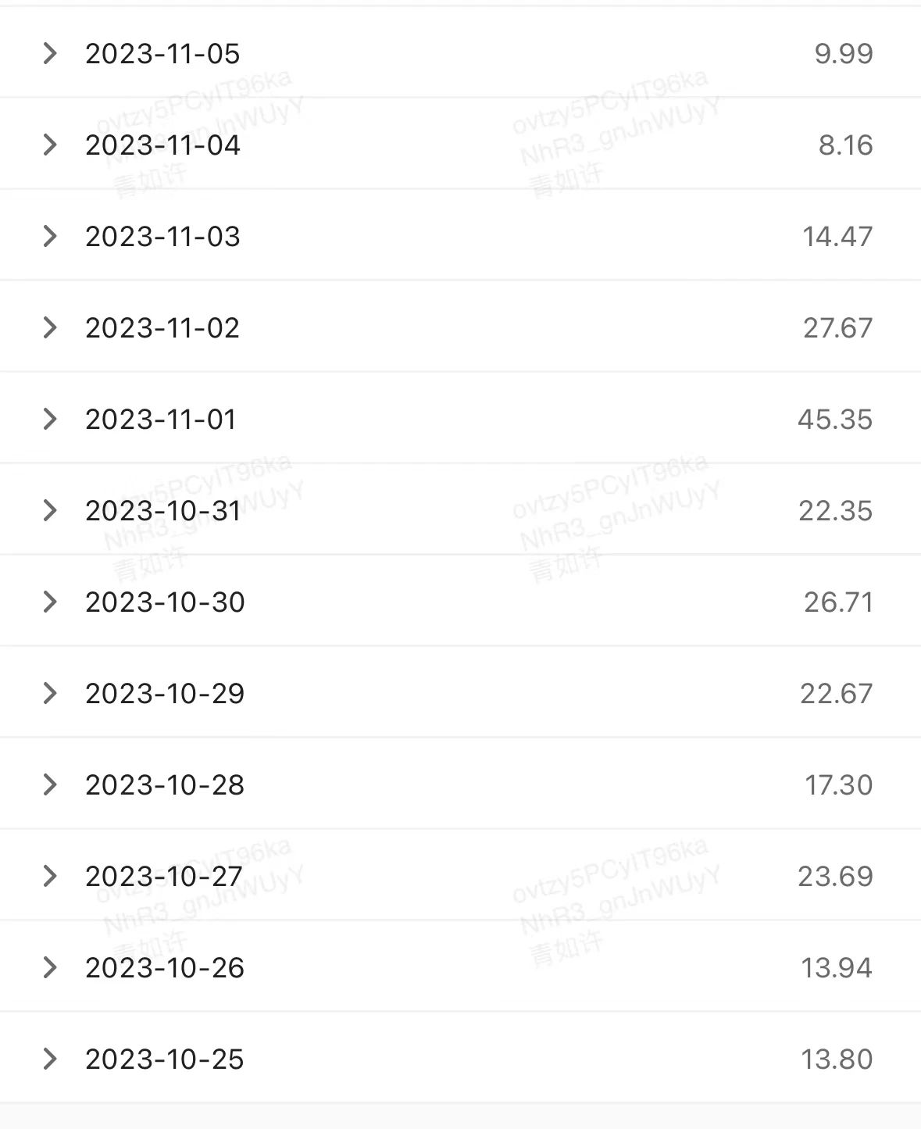
Task: Expand the 2023-10-29 row chevron
Action: tap(50, 693)
